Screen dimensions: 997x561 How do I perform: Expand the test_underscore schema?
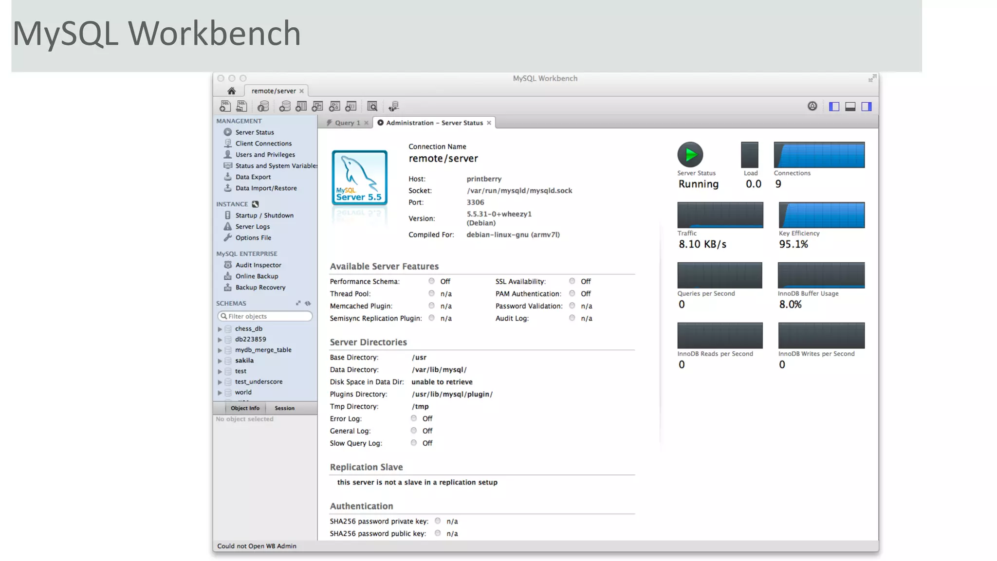pos(220,382)
